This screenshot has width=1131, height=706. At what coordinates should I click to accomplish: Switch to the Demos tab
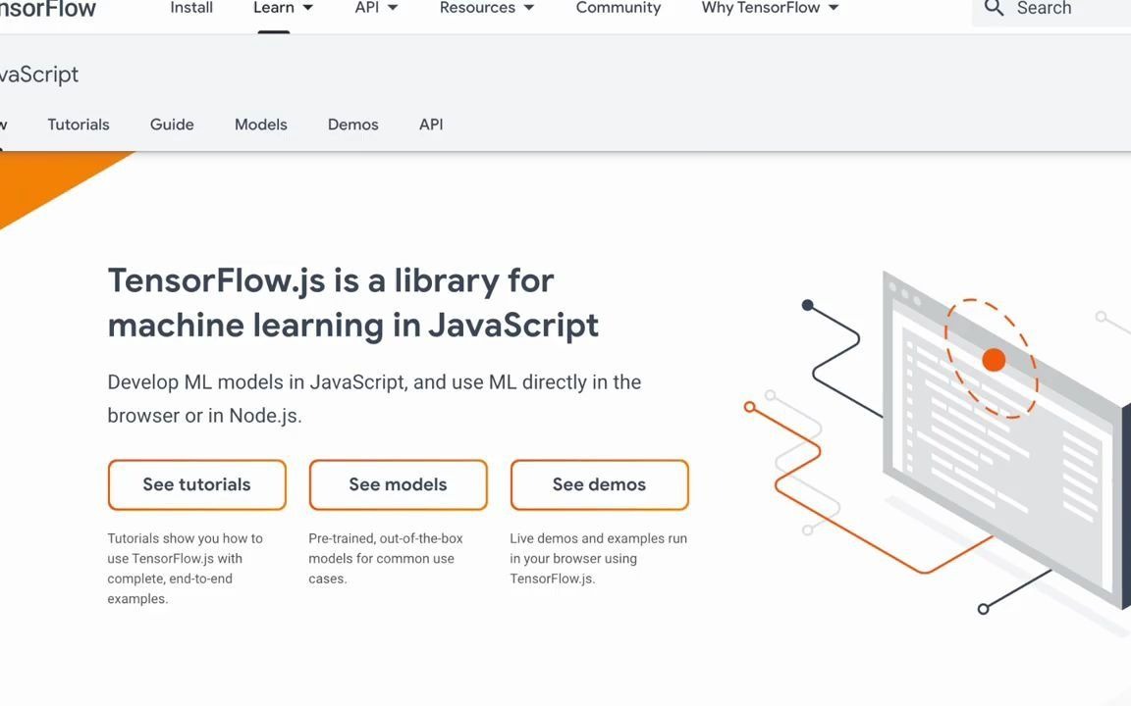pyautogui.click(x=352, y=125)
